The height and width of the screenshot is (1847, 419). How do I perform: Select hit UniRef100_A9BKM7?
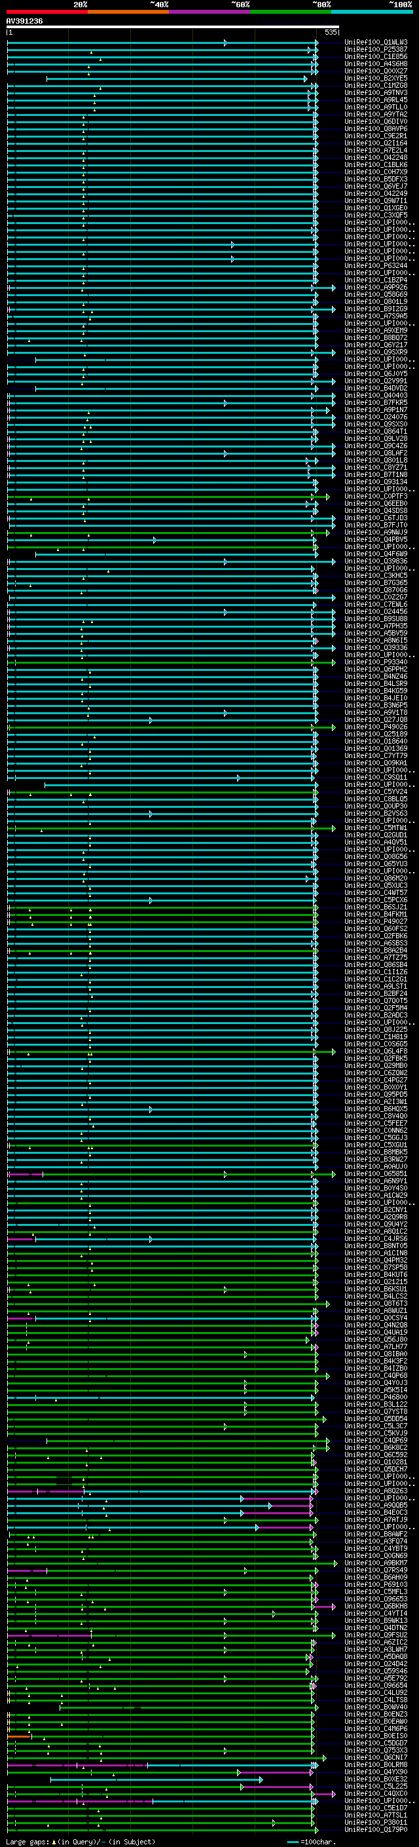click(375, 1563)
